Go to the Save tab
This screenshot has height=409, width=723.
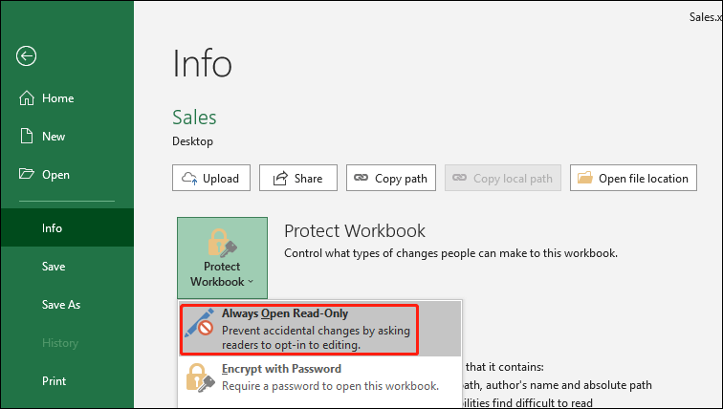54,267
